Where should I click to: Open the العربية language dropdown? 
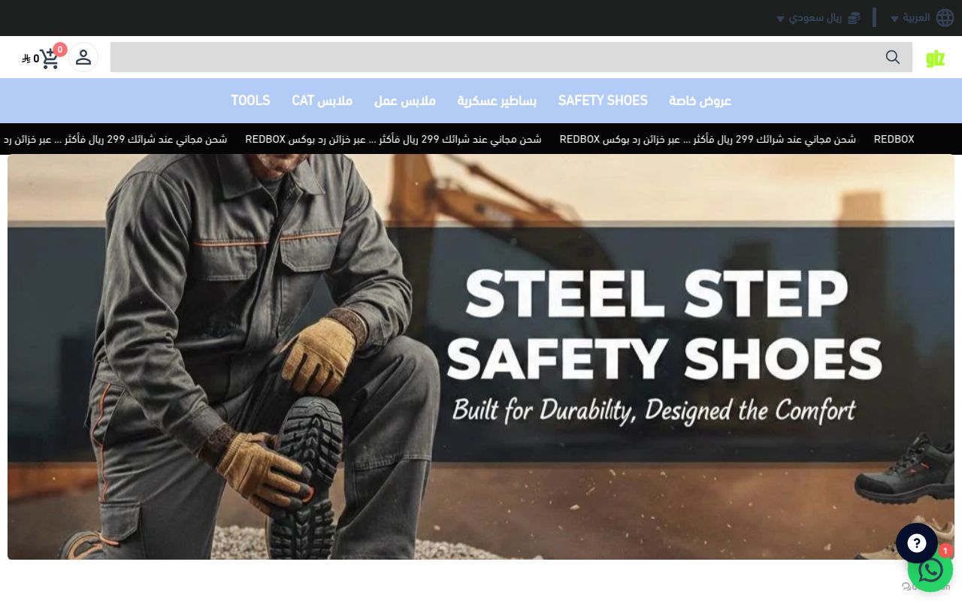point(911,18)
